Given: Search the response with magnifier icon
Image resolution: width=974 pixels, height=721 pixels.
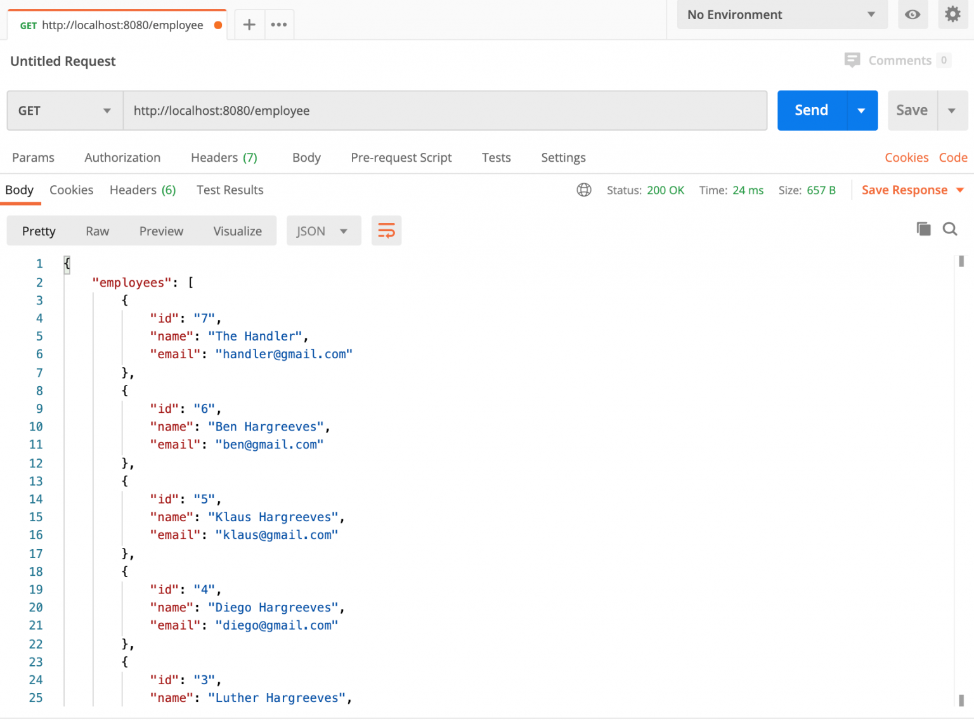Looking at the screenshot, I should click(949, 229).
